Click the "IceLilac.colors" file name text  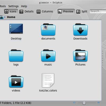tap(48, 90)
